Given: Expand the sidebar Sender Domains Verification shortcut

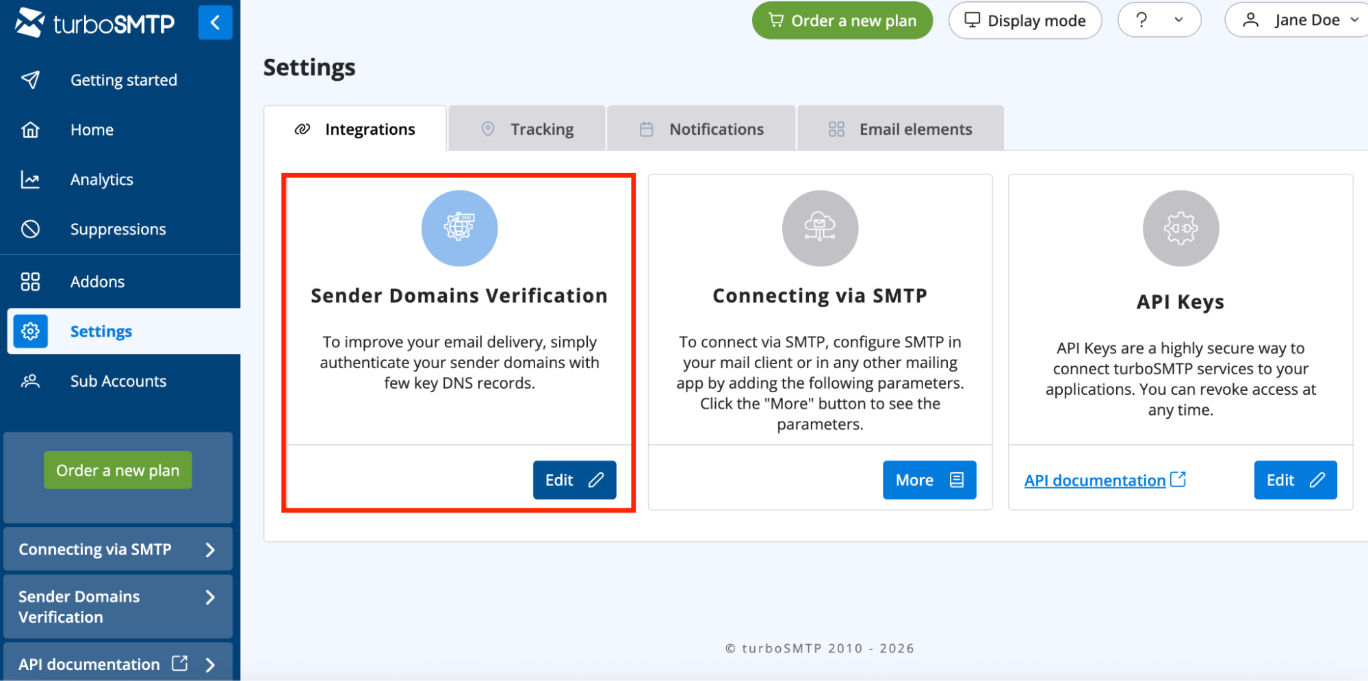Looking at the screenshot, I should (118, 606).
